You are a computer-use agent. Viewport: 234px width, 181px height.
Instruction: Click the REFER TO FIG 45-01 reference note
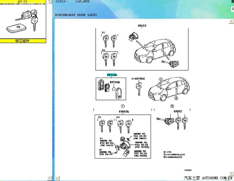142,144
